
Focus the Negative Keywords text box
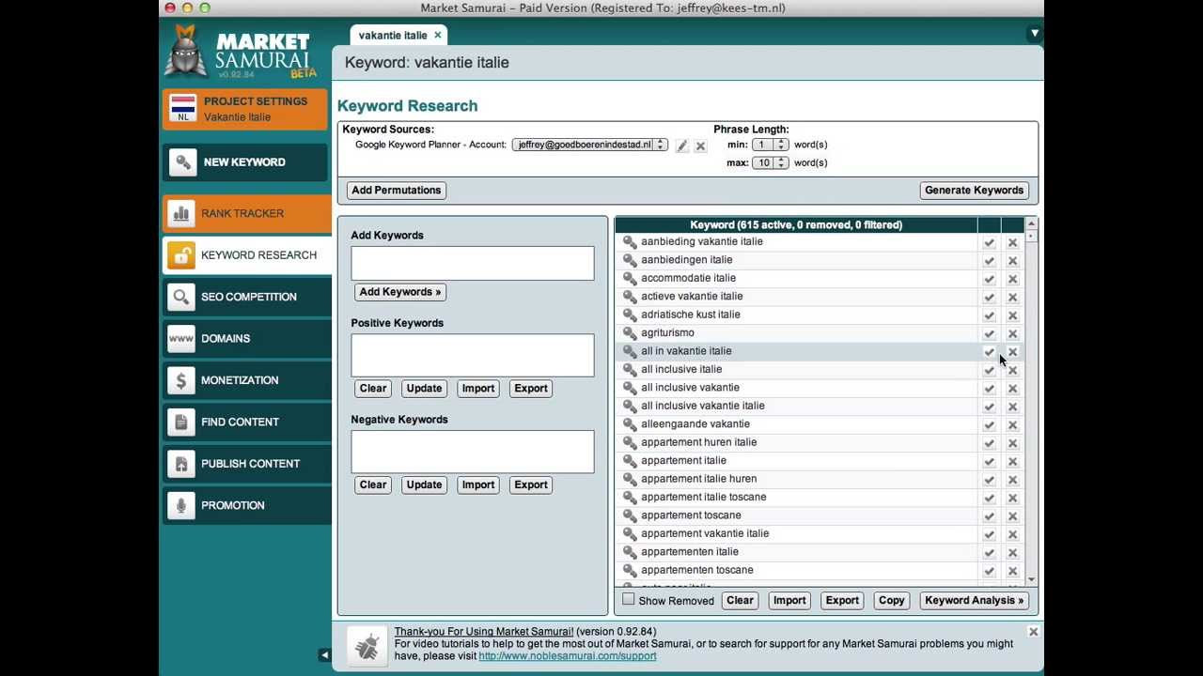pos(473,452)
